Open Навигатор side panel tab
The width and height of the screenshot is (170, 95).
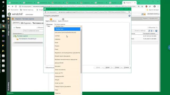(x=8, y=86)
